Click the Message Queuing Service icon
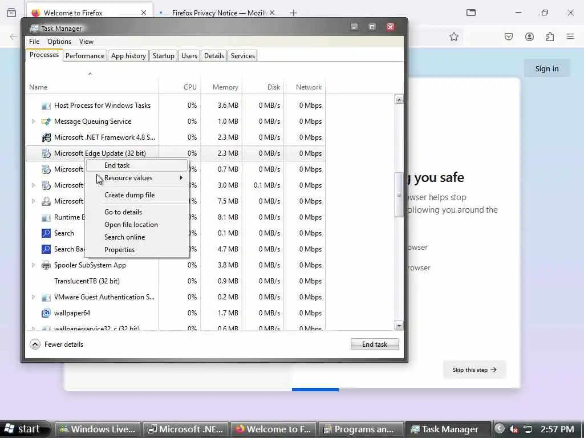 46,121
